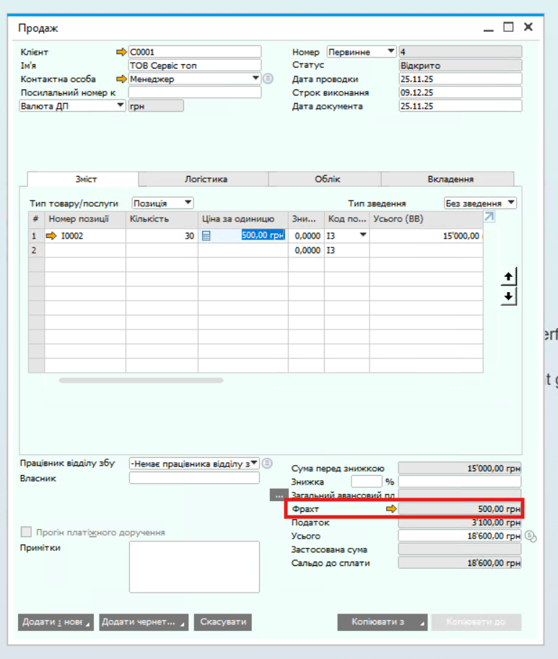
Task: Click the Фрахт orange link arrow
Action: (391, 509)
